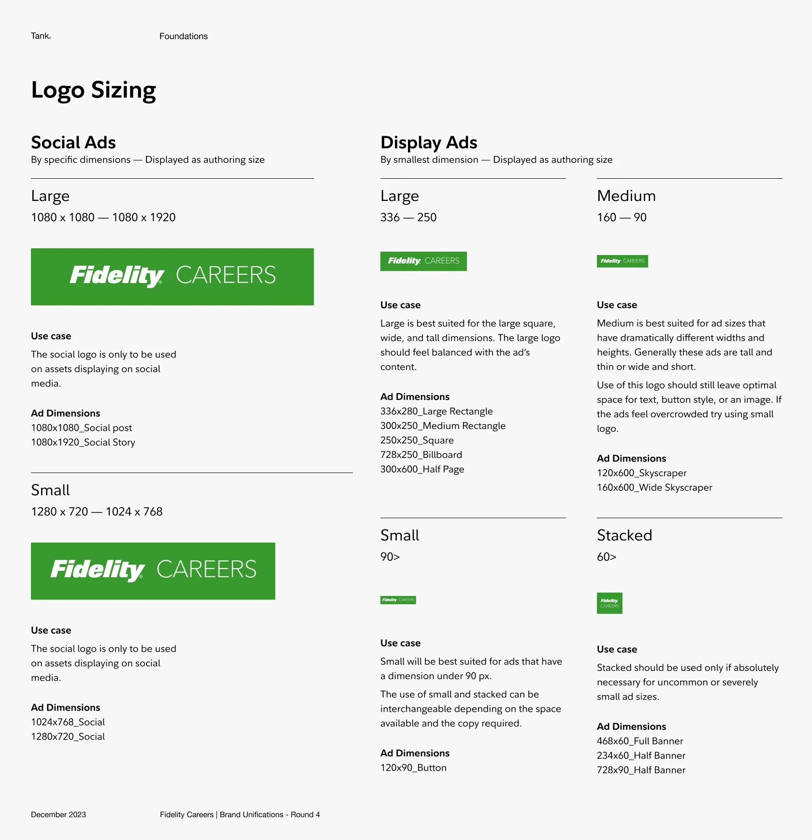The width and height of the screenshot is (812, 840).
Task: Select the small display ad logo
Action: tap(398, 600)
